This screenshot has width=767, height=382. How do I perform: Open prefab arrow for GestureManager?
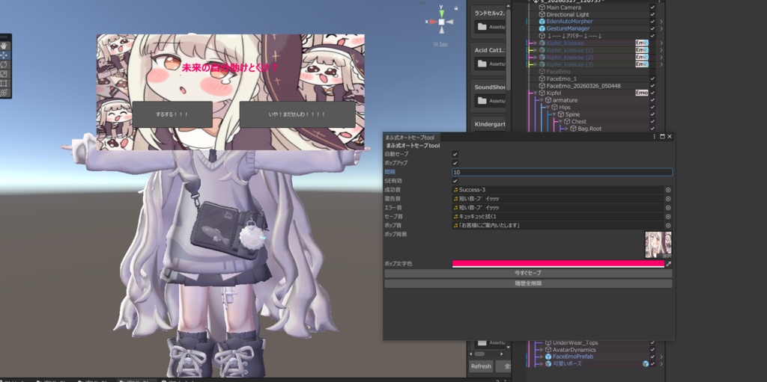[x=661, y=29]
